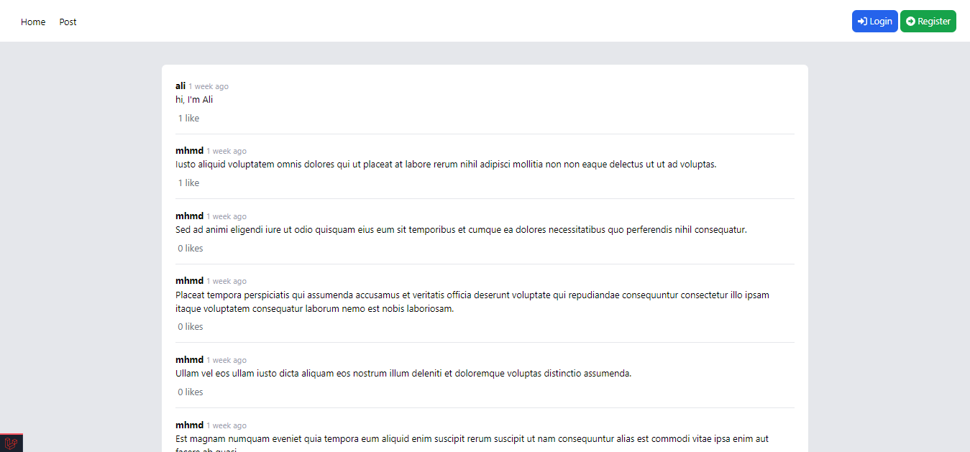Screen dimensions: 970x452
Task: Click 1 like under Iusto aliquid post
Action: 189,183
